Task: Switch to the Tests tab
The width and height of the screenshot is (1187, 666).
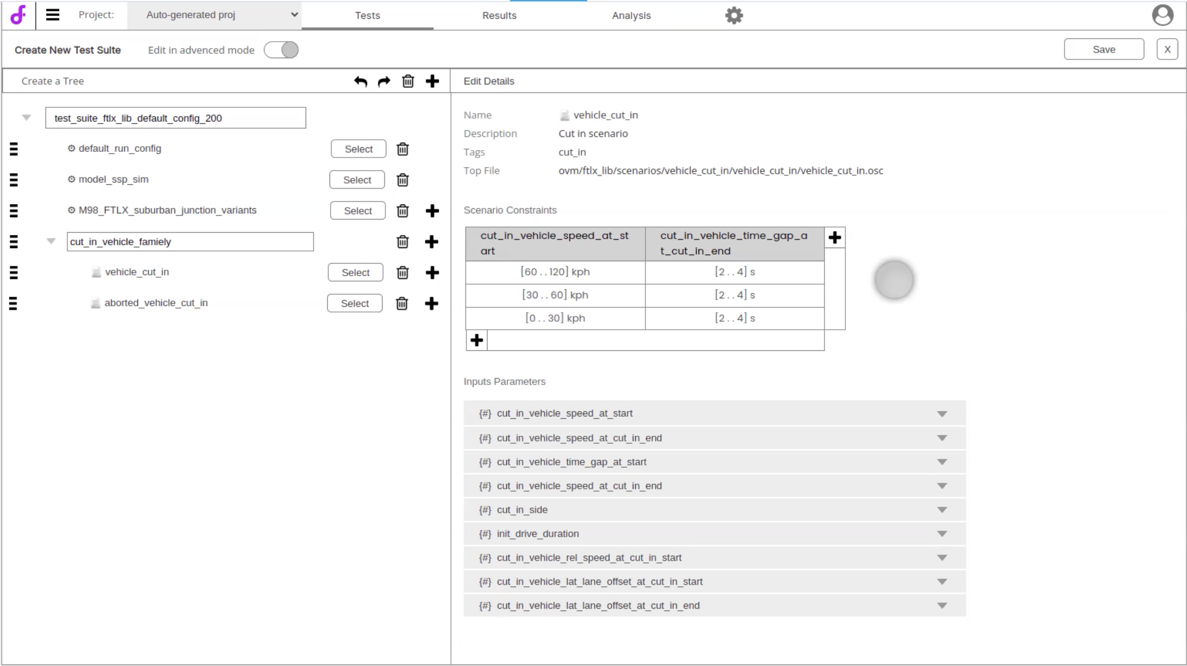Action: [x=368, y=15]
